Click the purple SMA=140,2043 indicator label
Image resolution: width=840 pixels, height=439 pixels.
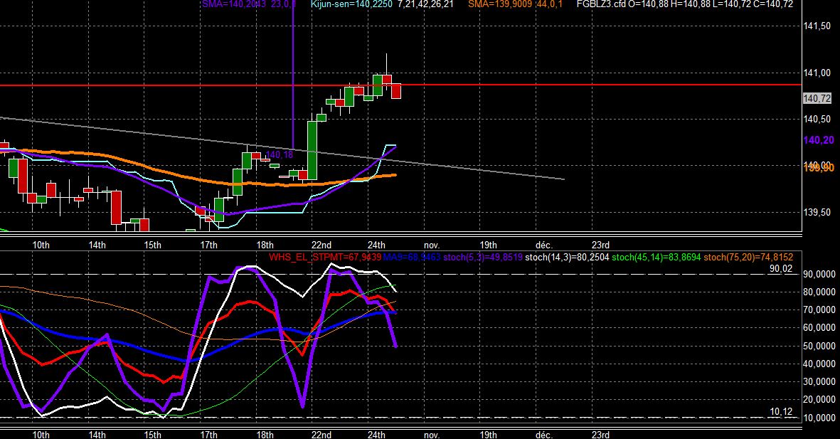tap(249, 4)
